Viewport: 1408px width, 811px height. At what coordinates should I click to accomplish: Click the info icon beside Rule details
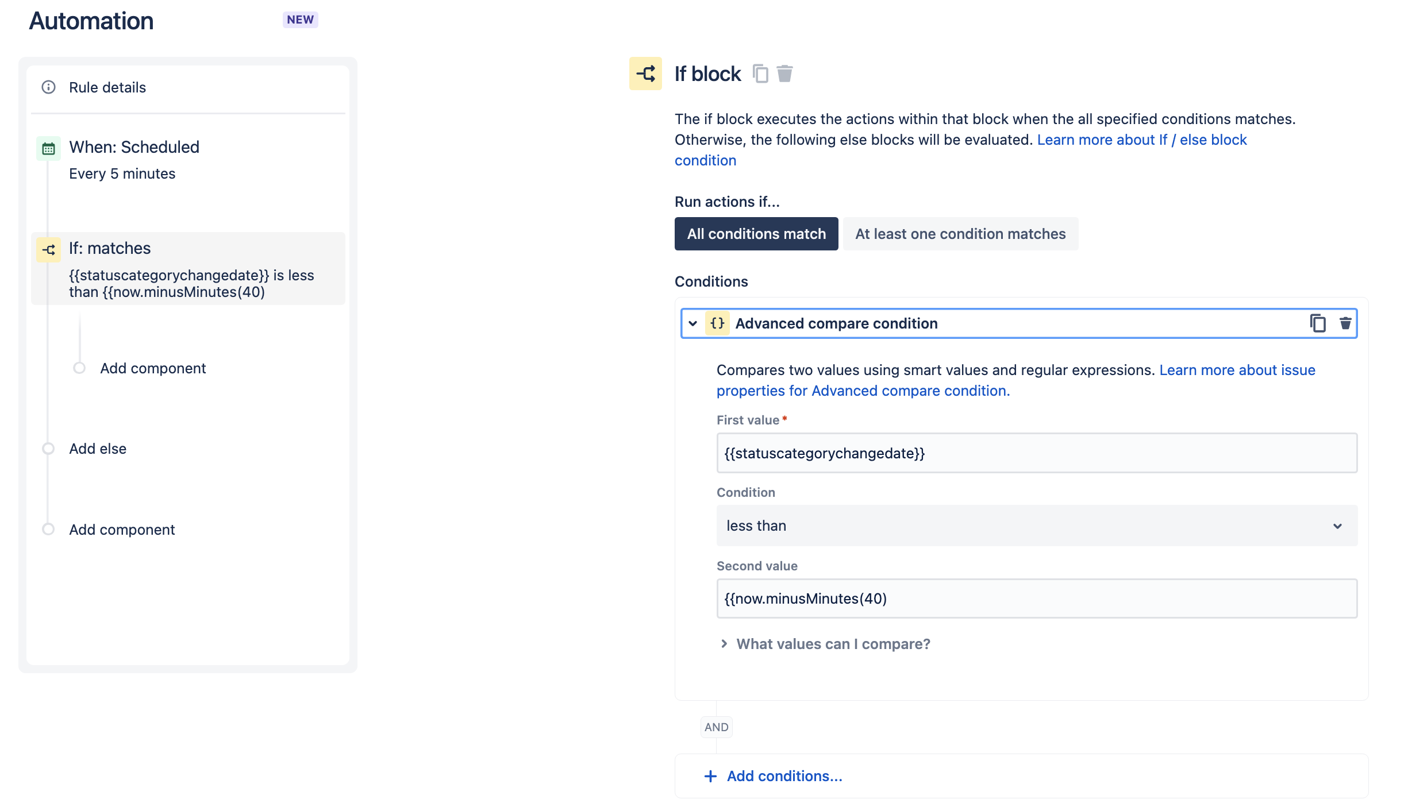point(48,87)
